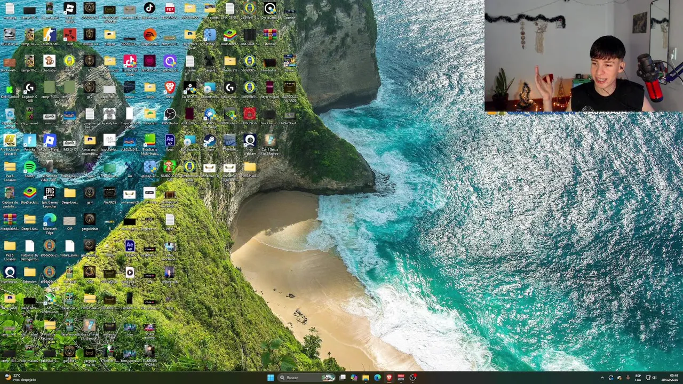Select the Pro Evolution Soccer 6 shortcut
683x384 pixels.
(10, 143)
